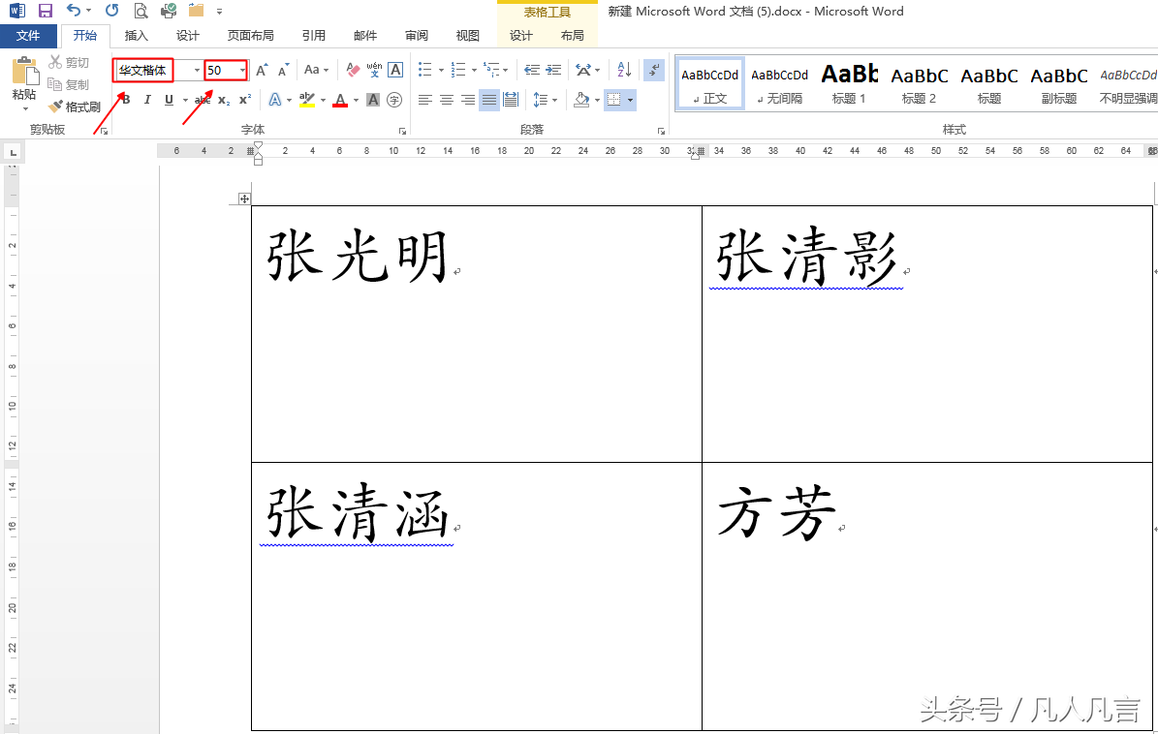
Task: Click the Copy (复制) icon
Action: click(68, 85)
